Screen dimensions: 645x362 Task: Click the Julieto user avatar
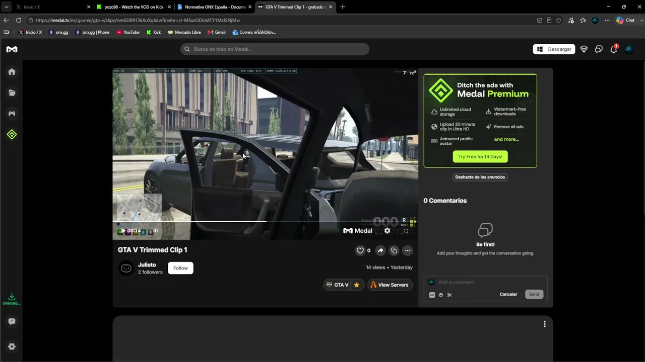(126, 268)
